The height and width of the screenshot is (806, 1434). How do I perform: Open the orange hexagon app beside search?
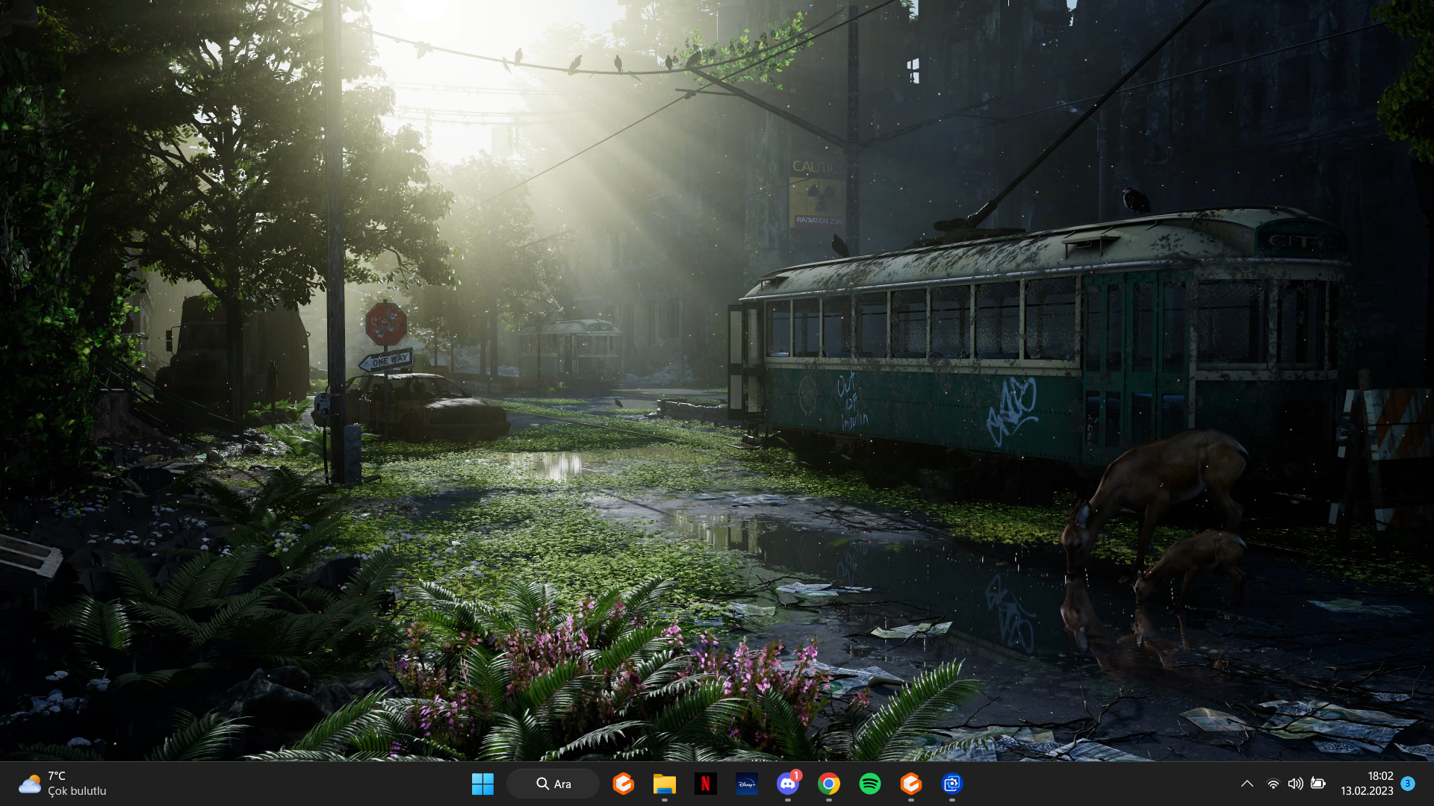(623, 784)
